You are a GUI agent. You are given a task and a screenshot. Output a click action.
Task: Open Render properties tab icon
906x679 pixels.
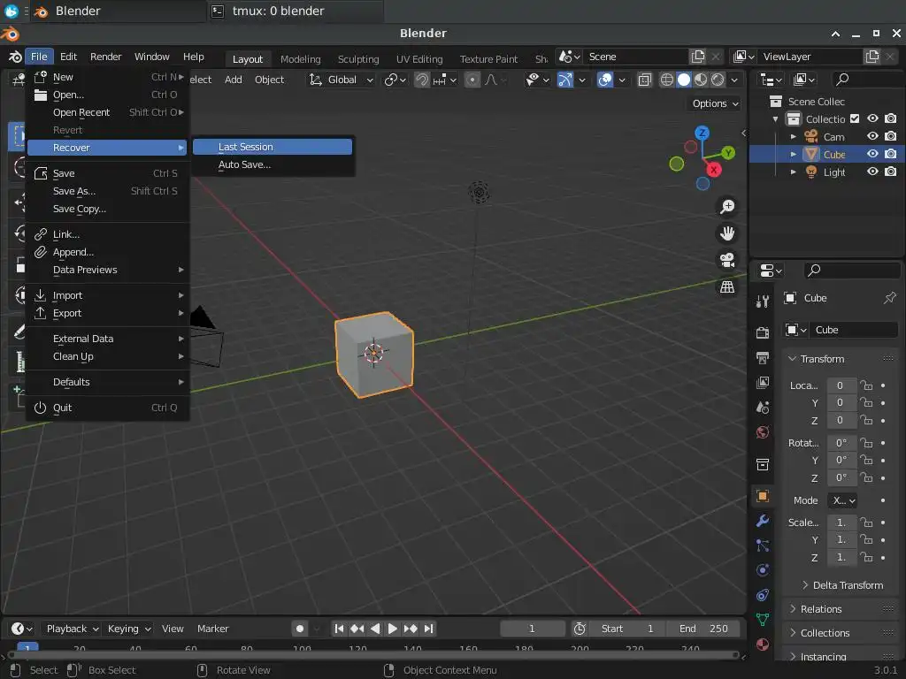(763, 332)
